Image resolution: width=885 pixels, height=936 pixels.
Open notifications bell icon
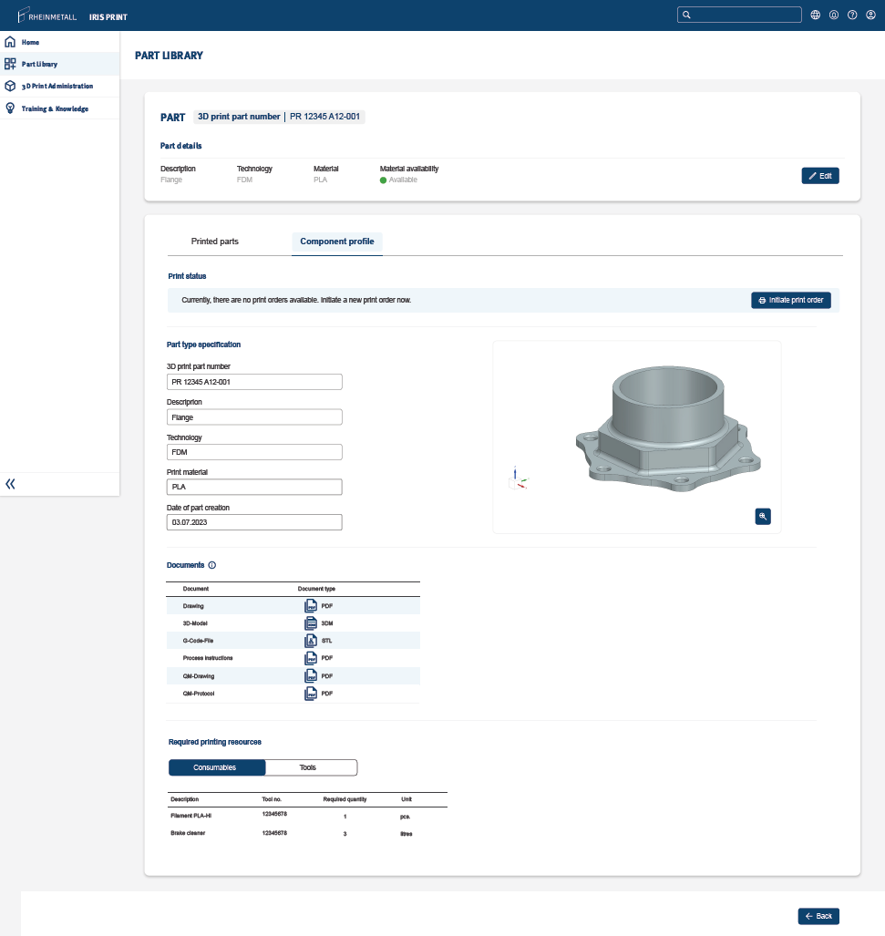click(x=834, y=15)
